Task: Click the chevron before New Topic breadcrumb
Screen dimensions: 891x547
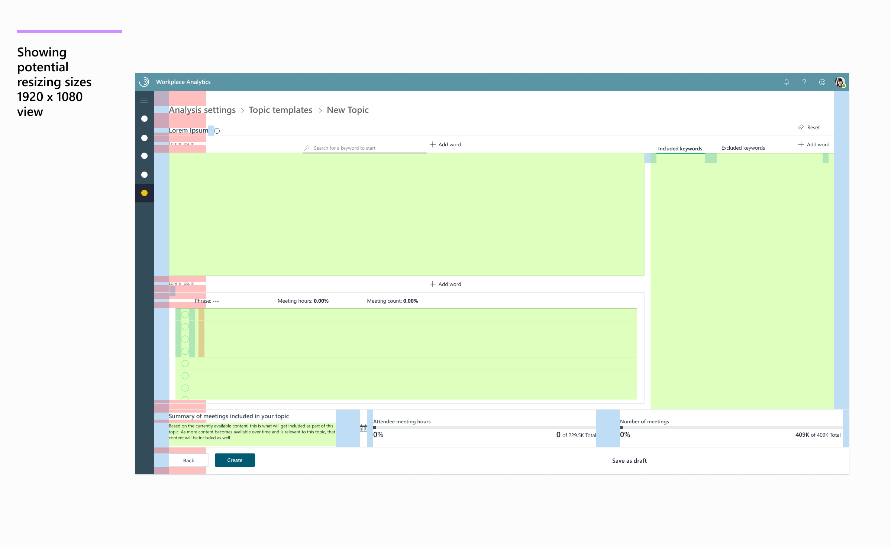Action: (320, 110)
